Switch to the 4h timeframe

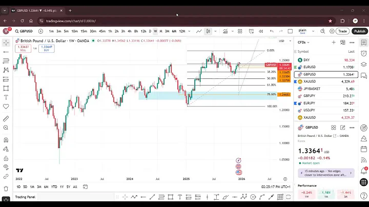pos(130,31)
